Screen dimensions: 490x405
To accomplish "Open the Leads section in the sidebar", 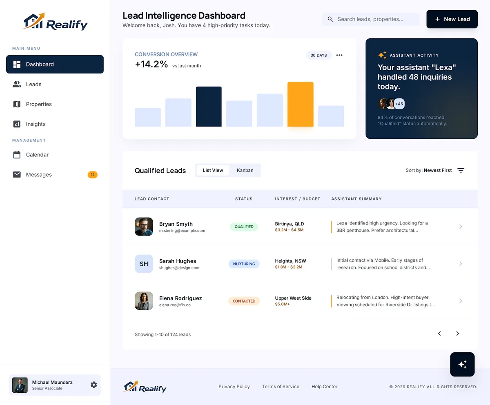I will click(33, 84).
